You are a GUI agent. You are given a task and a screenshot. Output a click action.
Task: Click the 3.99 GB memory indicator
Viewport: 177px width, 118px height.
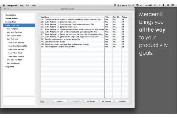[122, 5]
